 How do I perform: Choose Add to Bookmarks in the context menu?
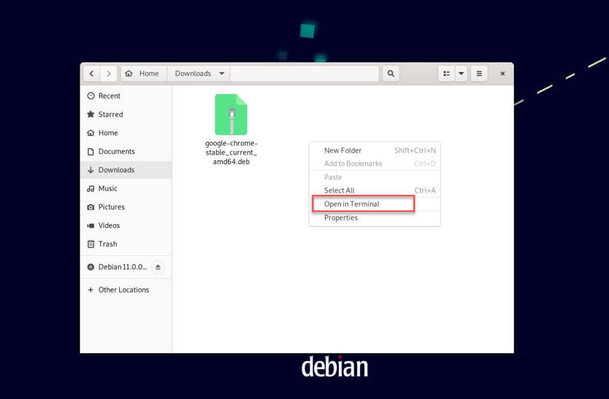pyautogui.click(x=375, y=164)
